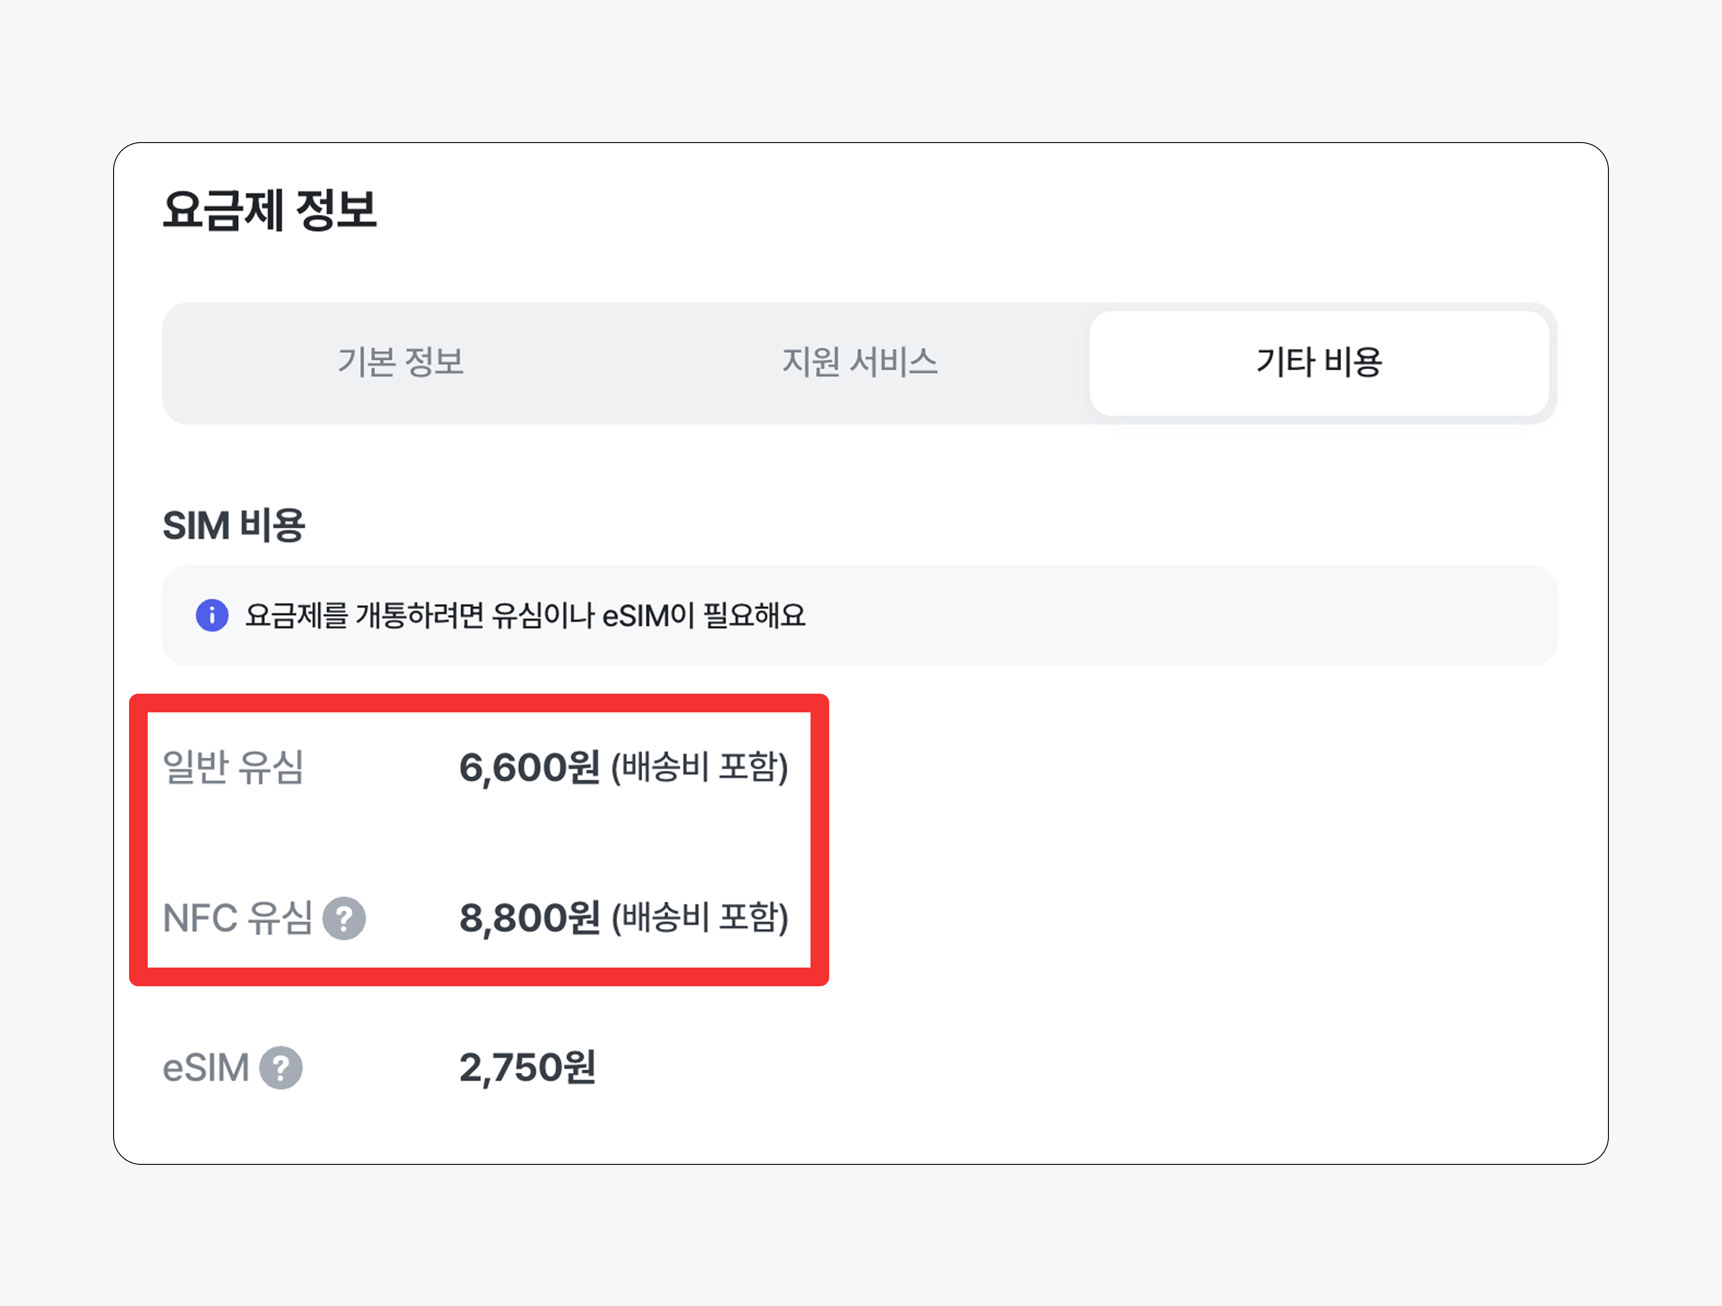This screenshot has width=1722, height=1306.
Task: Click the eSIM label text
Action: [x=206, y=1068]
